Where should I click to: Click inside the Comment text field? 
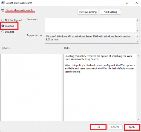point(90,25)
